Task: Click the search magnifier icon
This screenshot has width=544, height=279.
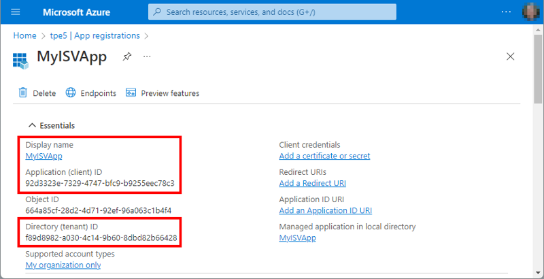Action: coord(157,12)
